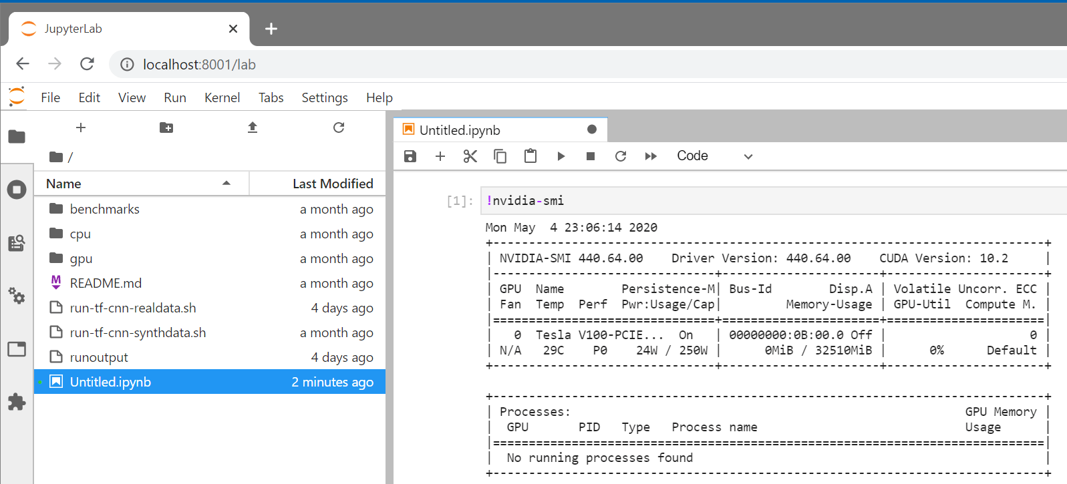Click the root folder breadcrumb icon

click(x=56, y=158)
